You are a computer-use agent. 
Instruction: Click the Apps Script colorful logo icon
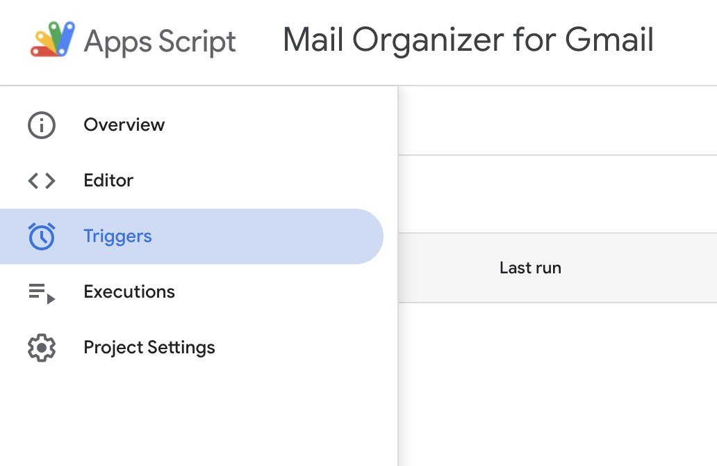[x=53, y=40]
